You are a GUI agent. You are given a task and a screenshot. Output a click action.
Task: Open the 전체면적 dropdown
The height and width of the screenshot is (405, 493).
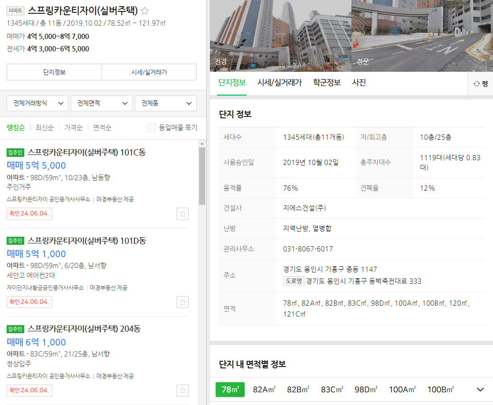[x=102, y=103]
